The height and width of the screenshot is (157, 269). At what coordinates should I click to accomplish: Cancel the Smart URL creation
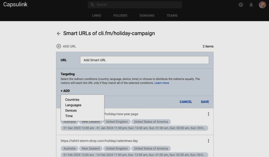(186, 102)
